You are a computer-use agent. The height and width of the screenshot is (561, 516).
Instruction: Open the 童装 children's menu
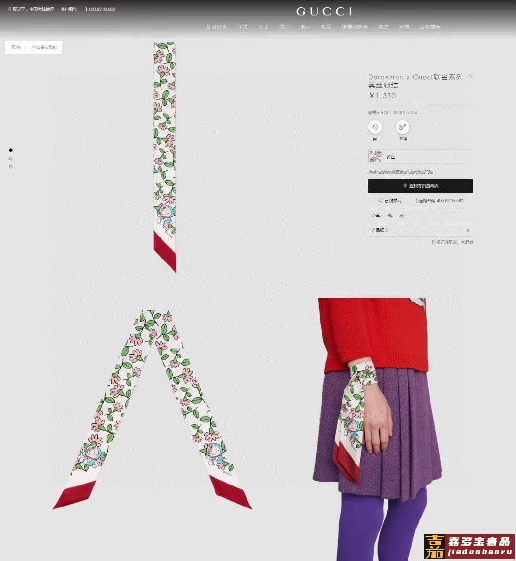click(x=305, y=27)
